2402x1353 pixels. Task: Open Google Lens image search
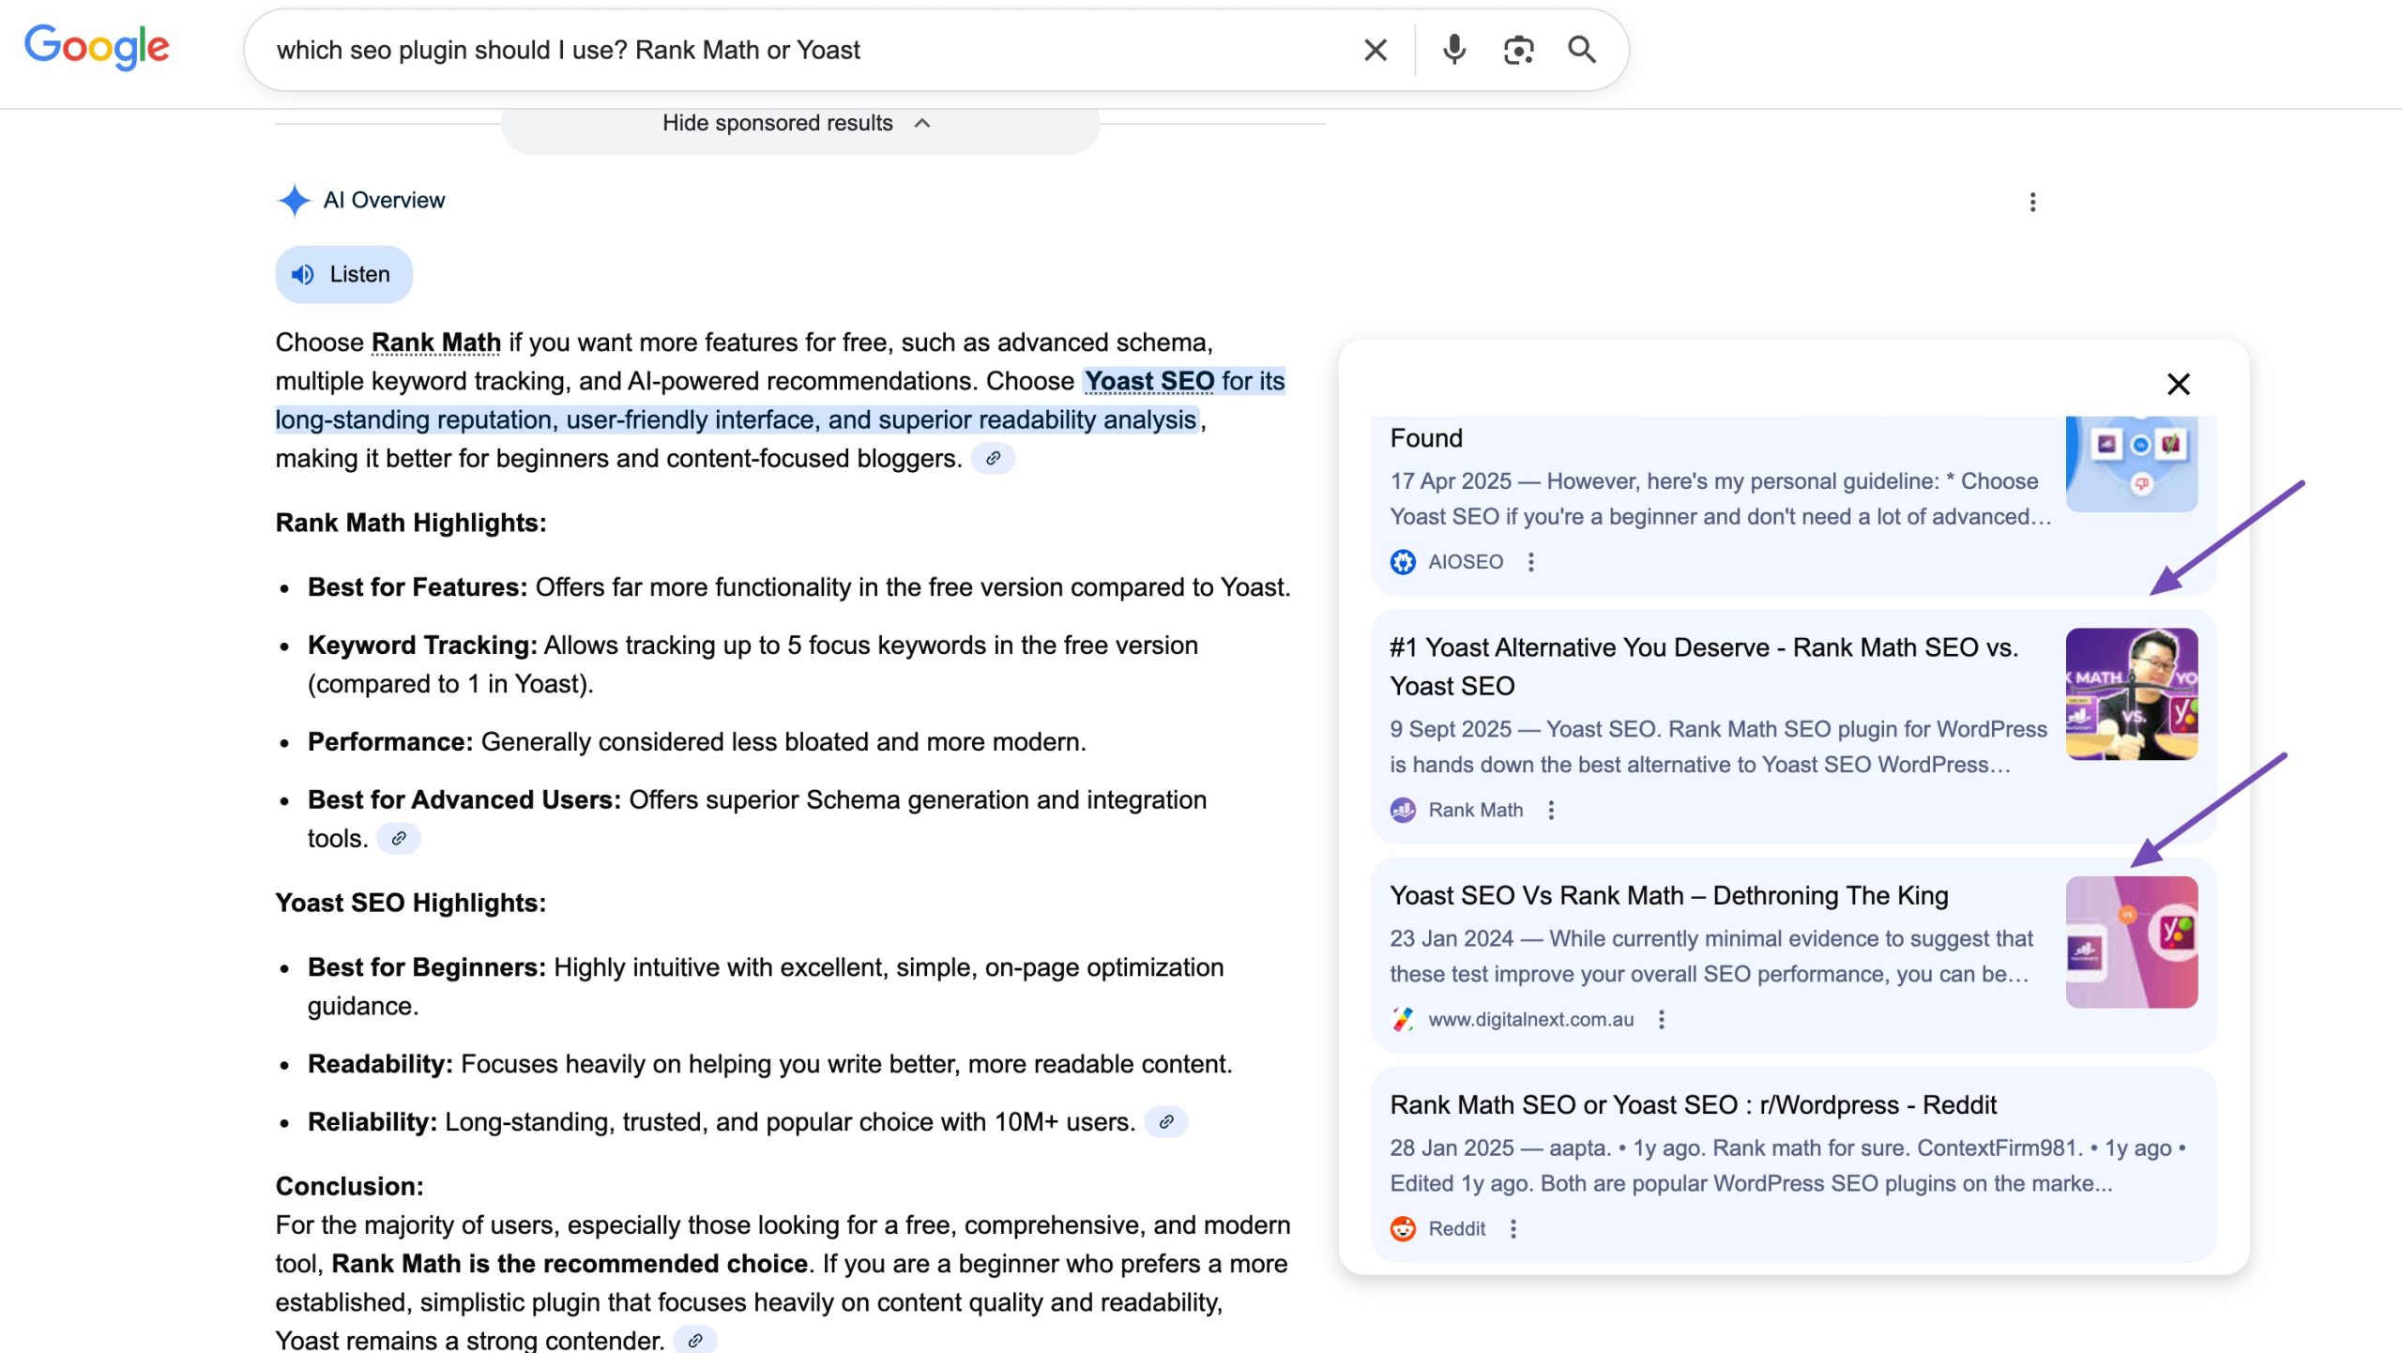coord(1516,50)
